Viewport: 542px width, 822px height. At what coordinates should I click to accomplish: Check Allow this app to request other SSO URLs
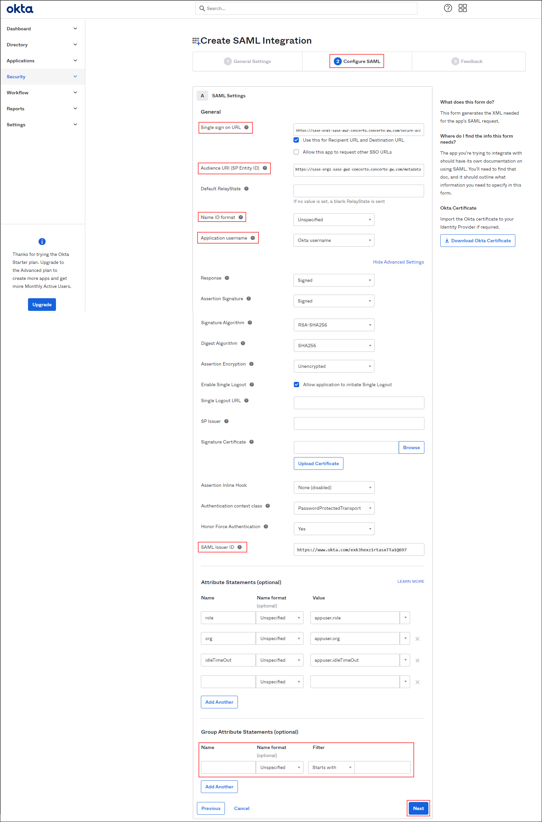coord(296,152)
